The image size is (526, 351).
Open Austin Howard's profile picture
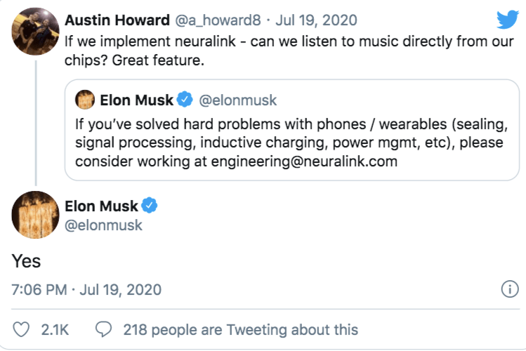tap(35, 31)
